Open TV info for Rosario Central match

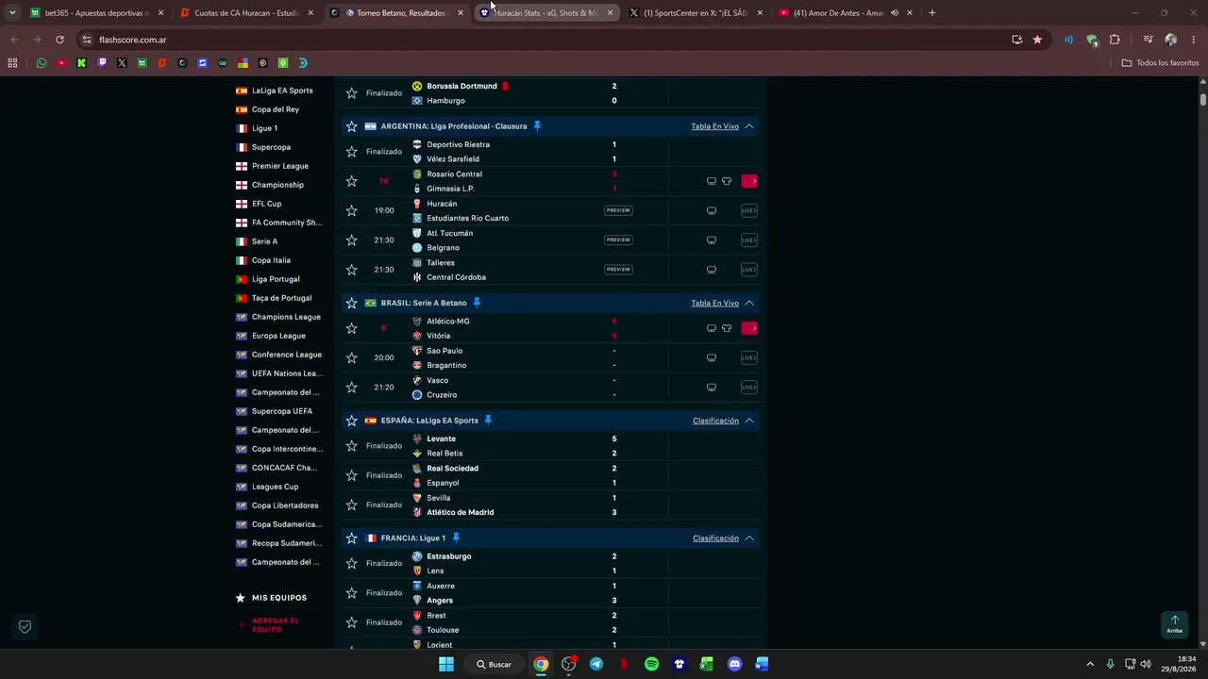tap(712, 181)
